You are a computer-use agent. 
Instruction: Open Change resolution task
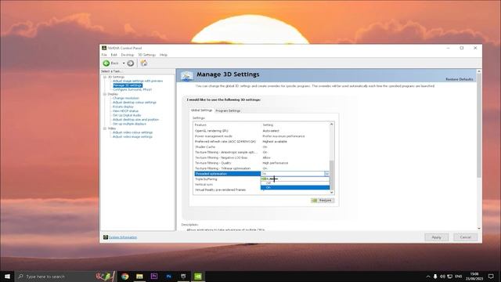pos(125,98)
